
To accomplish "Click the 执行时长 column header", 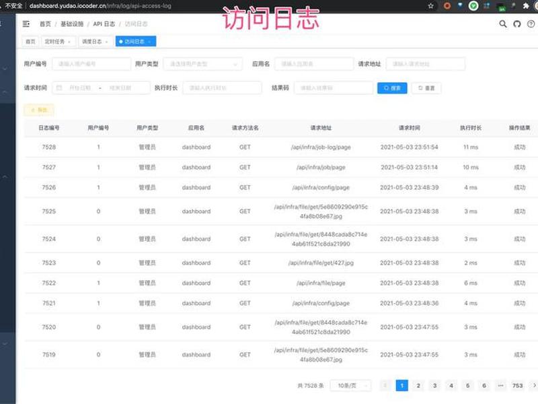I will [471, 128].
